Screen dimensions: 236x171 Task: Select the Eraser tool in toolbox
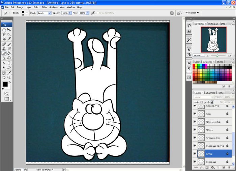tap(4, 53)
